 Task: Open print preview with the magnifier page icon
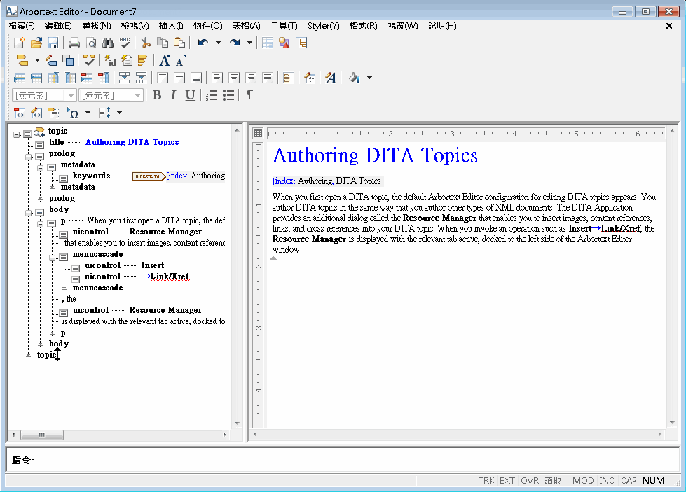pos(91,43)
